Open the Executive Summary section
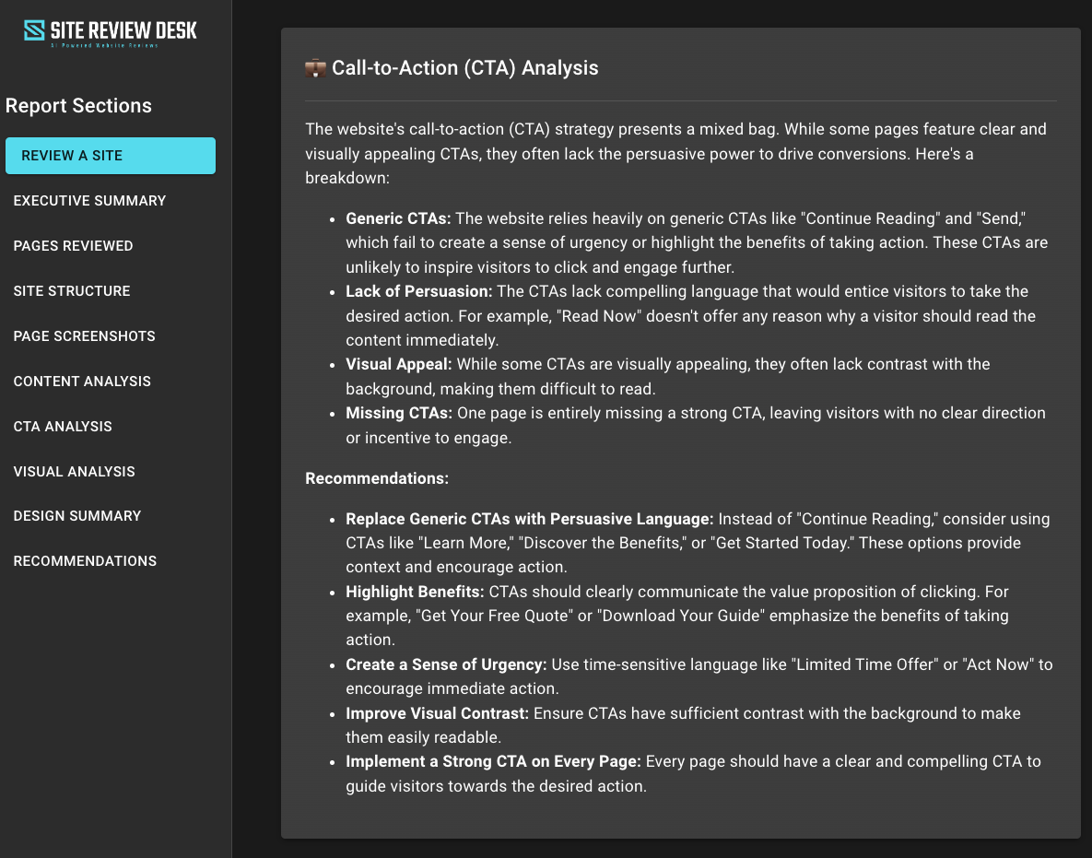The width and height of the screenshot is (1092, 858). click(89, 201)
